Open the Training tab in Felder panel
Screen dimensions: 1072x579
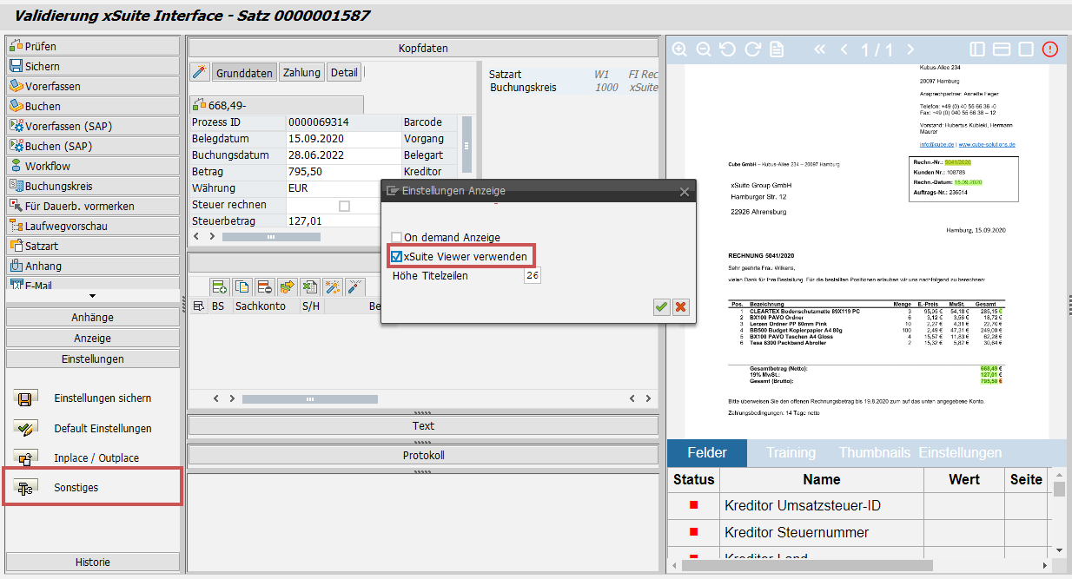pyautogui.click(x=794, y=452)
